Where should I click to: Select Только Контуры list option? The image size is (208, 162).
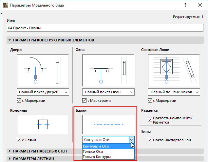pyautogui.click(x=108, y=157)
